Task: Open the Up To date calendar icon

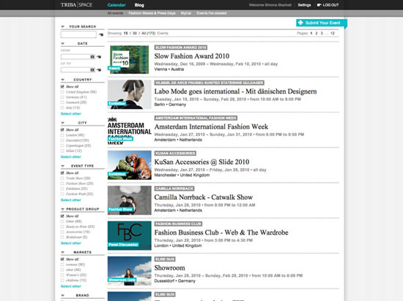Action: (92, 69)
